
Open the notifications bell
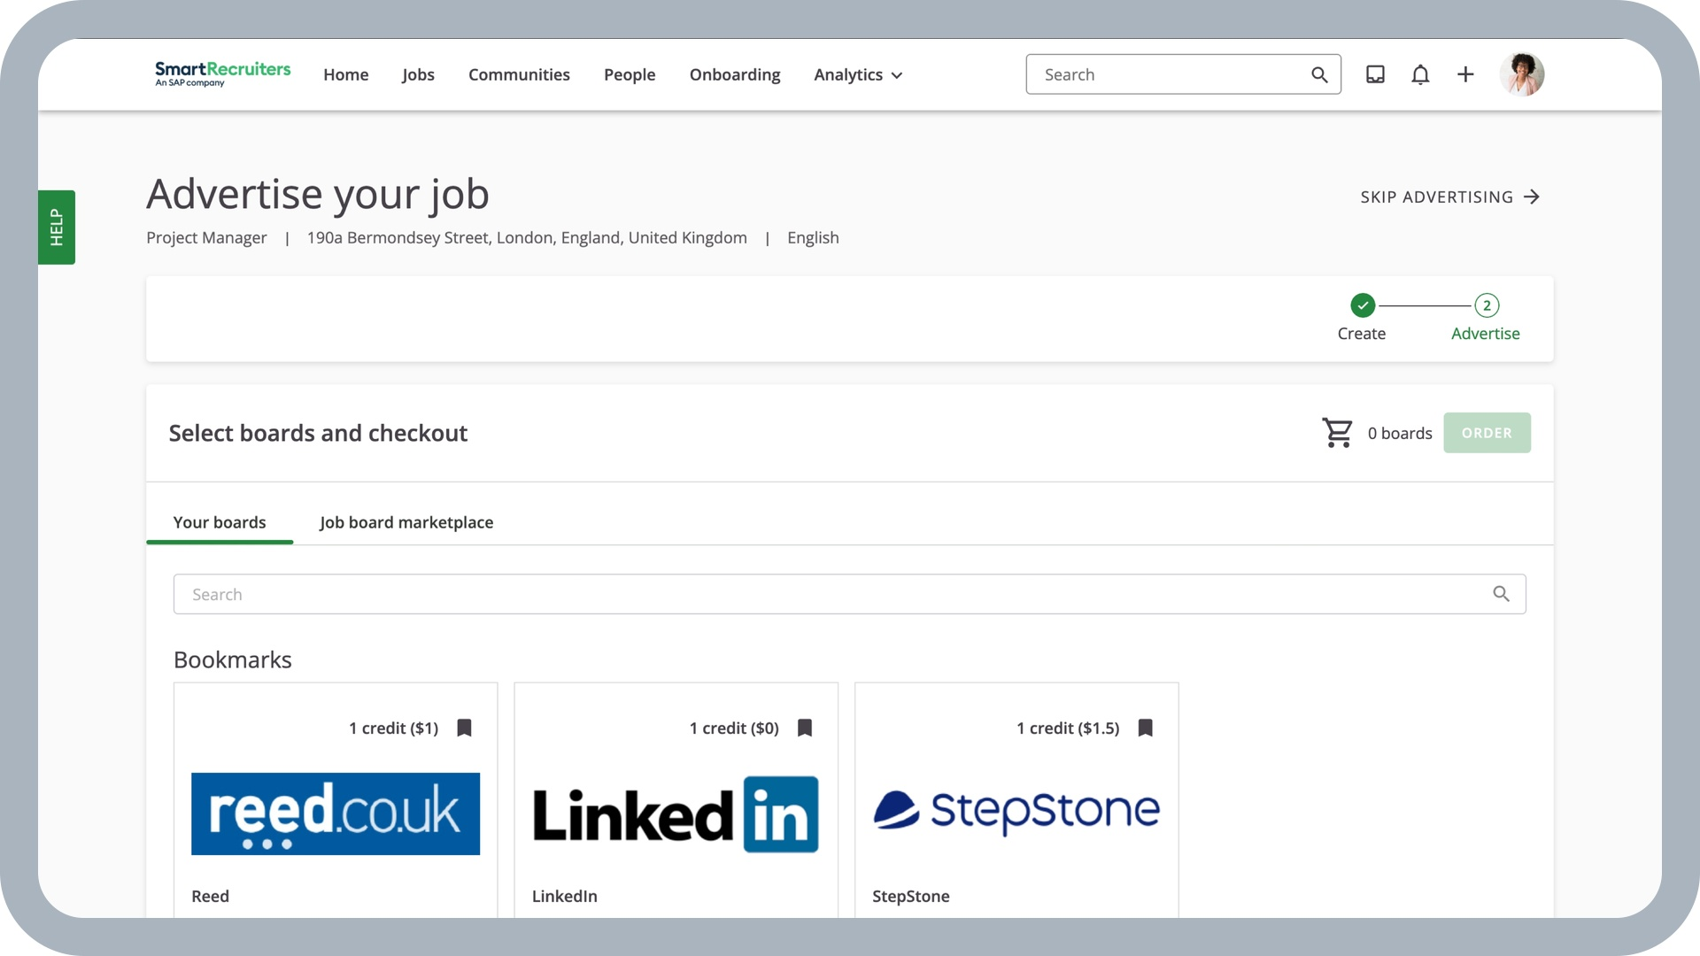point(1420,74)
